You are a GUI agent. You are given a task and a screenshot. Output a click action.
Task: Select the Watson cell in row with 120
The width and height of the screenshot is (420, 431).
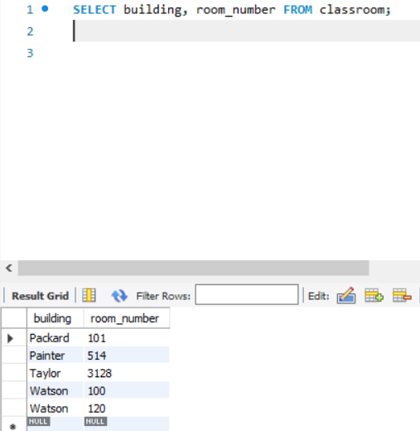56,409
